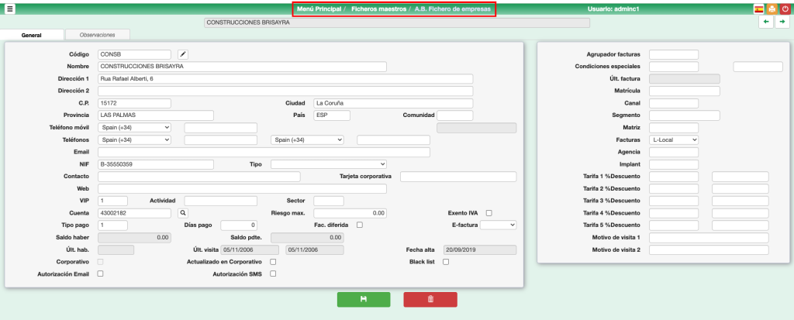Select the General tab
The width and height of the screenshot is (794, 320).
32,36
